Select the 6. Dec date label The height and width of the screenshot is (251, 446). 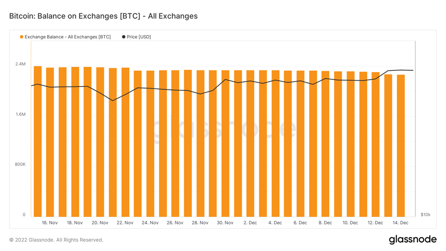point(300,223)
